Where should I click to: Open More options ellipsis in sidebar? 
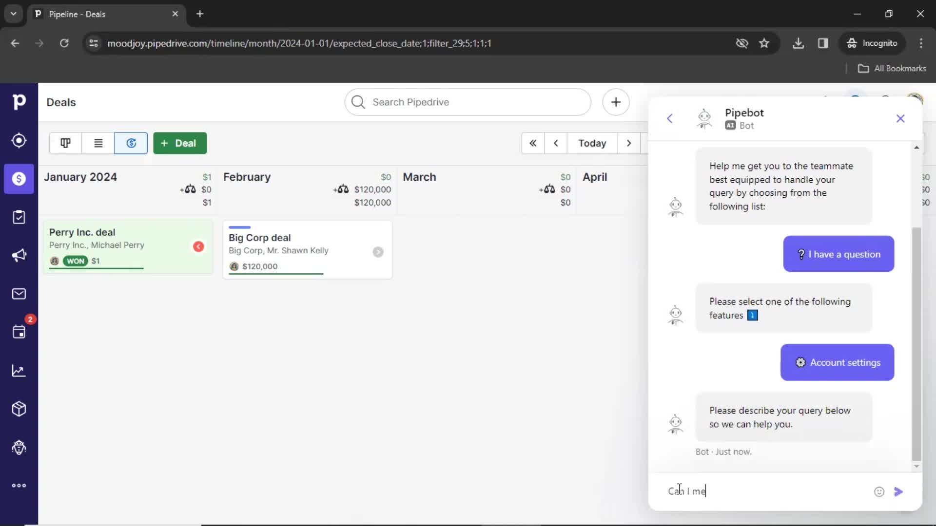tap(19, 486)
